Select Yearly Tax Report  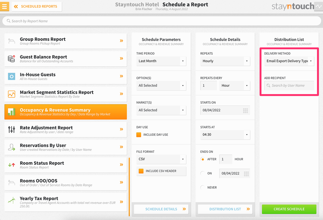66,202
